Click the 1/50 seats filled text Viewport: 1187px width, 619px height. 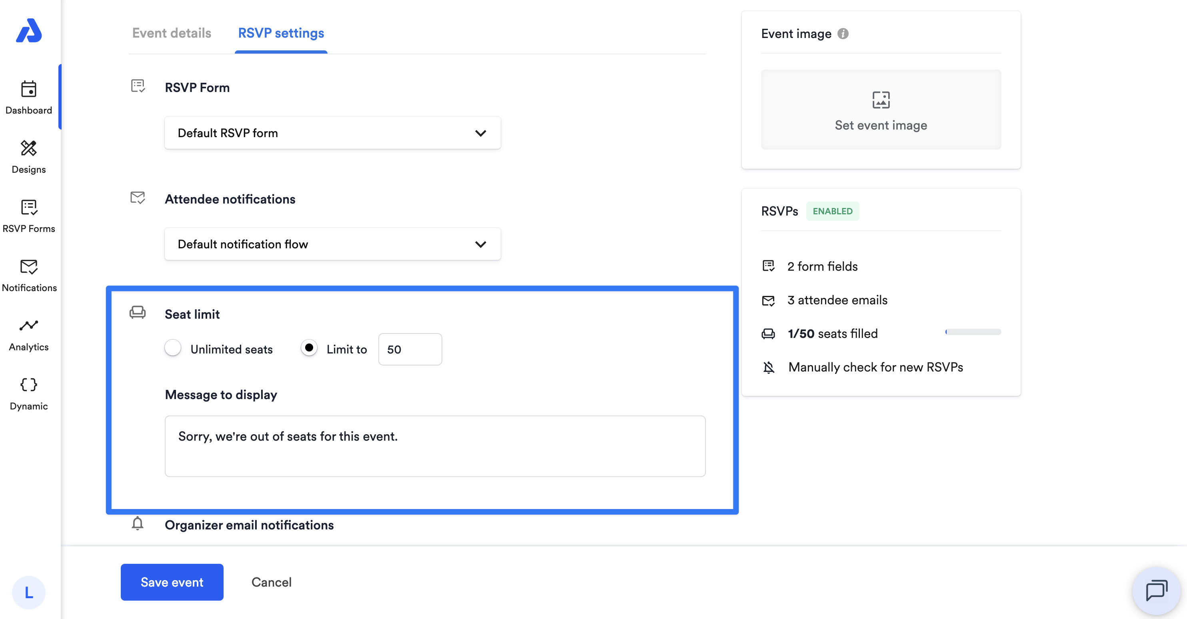(832, 333)
